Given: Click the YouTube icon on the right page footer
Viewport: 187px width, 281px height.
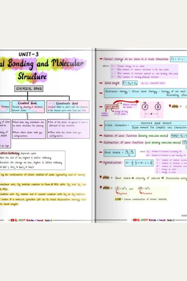Looking at the screenshot, I should 135,220.
